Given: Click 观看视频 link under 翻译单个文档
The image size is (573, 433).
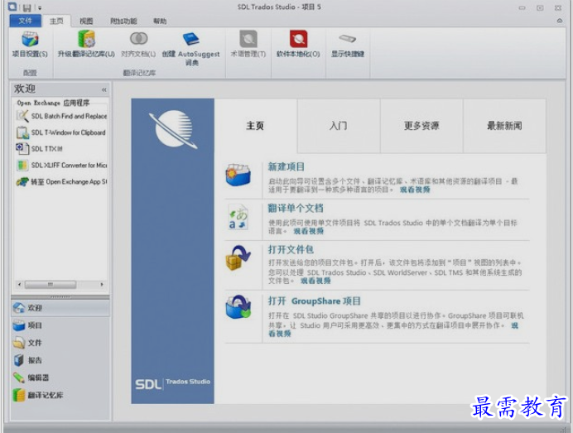Looking at the screenshot, I should coord(308,231).
